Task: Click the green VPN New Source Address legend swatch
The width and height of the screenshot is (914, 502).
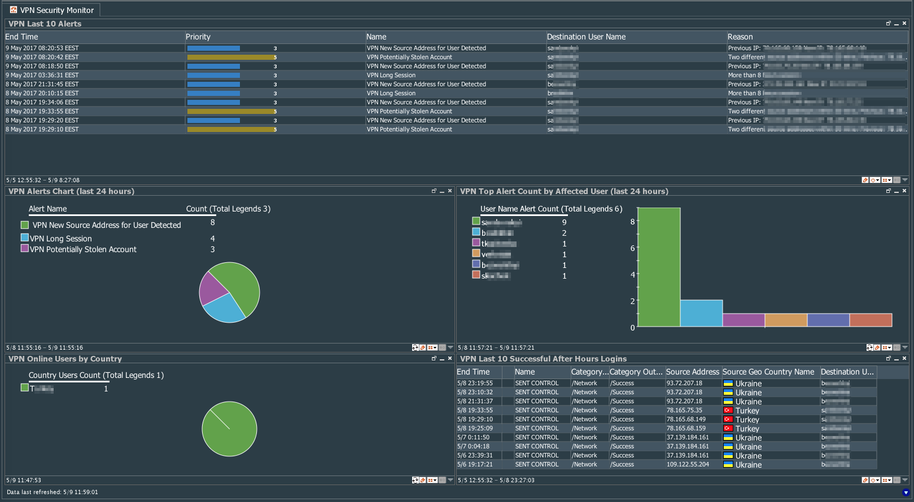Action: coord(25,225)
